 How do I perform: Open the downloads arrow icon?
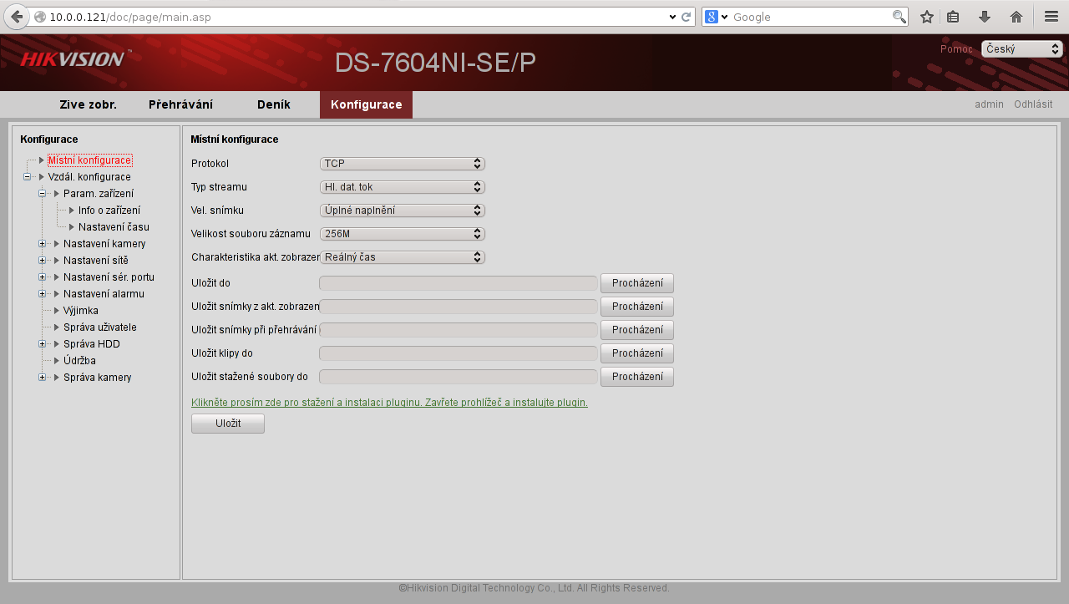click(x=985, y=17)
